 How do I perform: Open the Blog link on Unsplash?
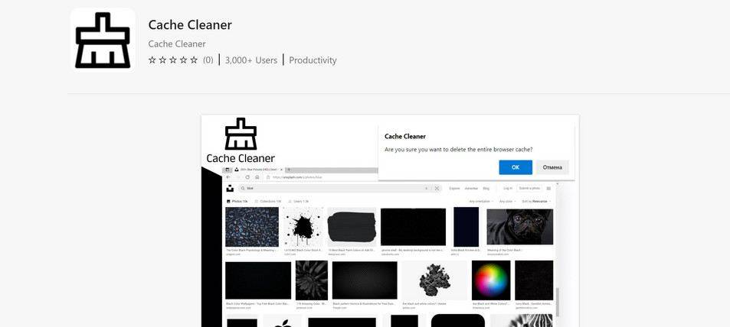pyautogui.click(x=486, y=189)
